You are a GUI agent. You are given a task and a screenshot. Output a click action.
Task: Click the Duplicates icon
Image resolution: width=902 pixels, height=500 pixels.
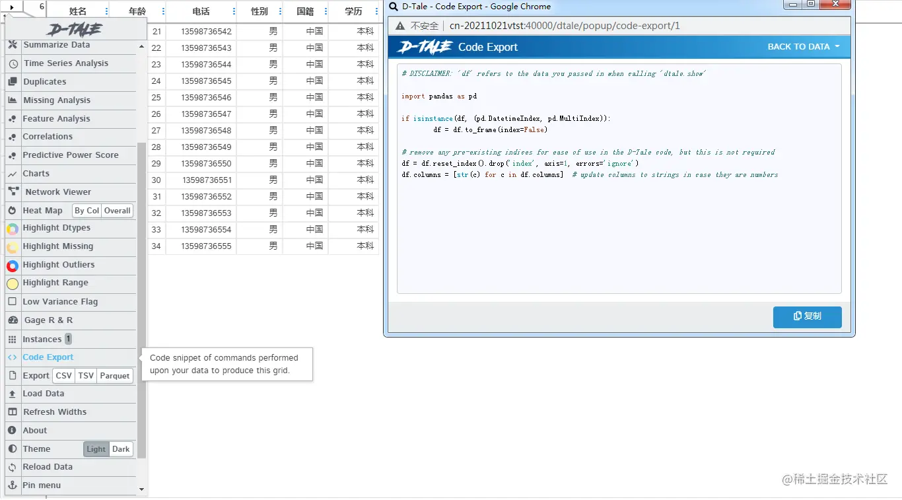coord(12,82)
